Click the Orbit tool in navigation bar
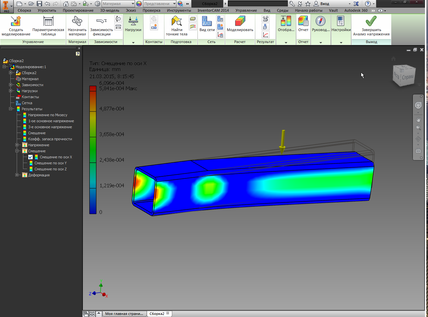This screenshot has width=428, height=317. tap(418, 139)
